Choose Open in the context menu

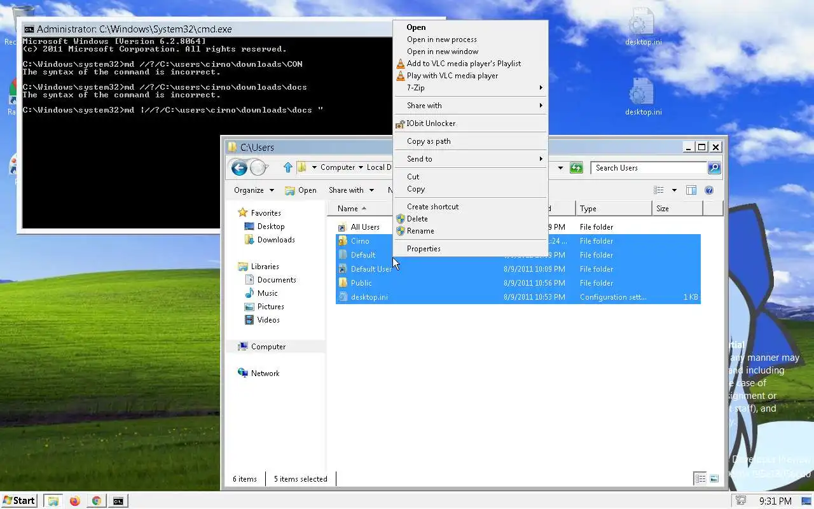coord(471,27)
